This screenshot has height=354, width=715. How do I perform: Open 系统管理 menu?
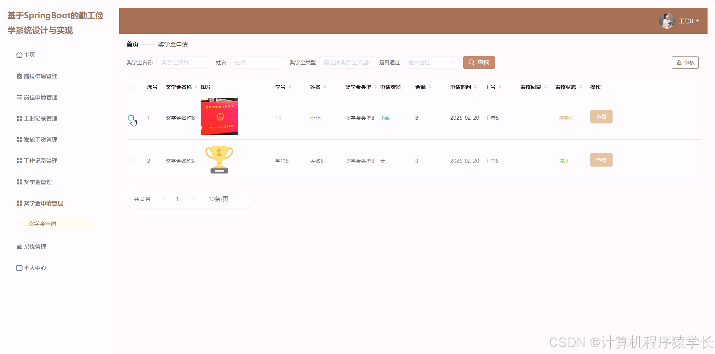tap(35, 247)
